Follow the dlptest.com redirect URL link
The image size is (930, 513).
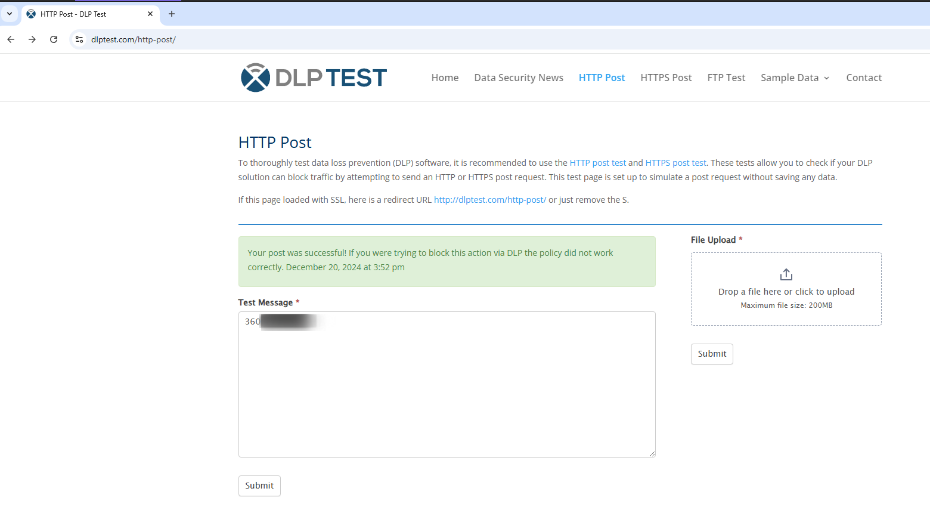click(489, 200)
